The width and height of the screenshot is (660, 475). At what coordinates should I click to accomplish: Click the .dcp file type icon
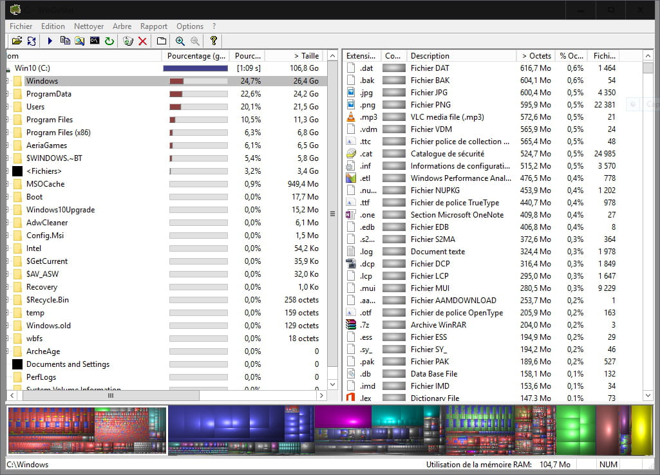tap(351, 264)
